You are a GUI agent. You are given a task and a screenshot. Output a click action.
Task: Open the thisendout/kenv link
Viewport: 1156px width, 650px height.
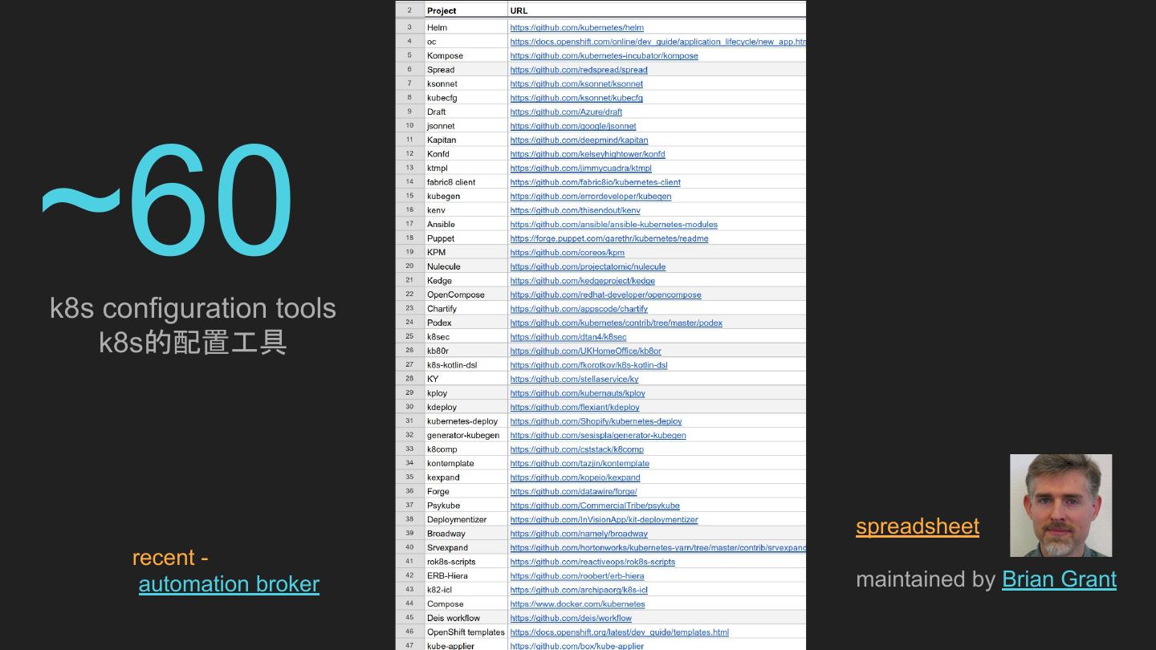[x=575, y=210]
